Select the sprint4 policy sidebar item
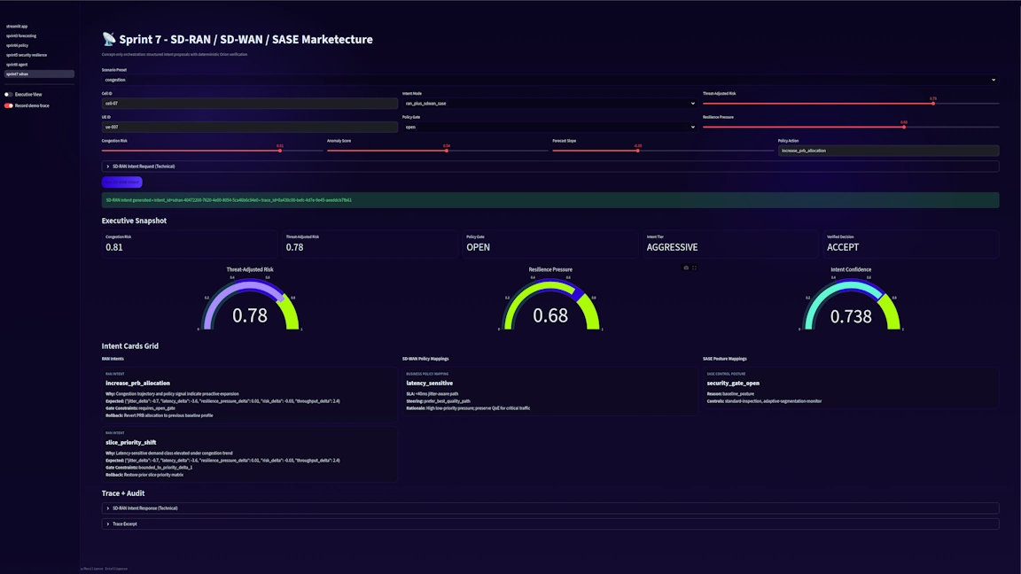 [x=17, y=45]
